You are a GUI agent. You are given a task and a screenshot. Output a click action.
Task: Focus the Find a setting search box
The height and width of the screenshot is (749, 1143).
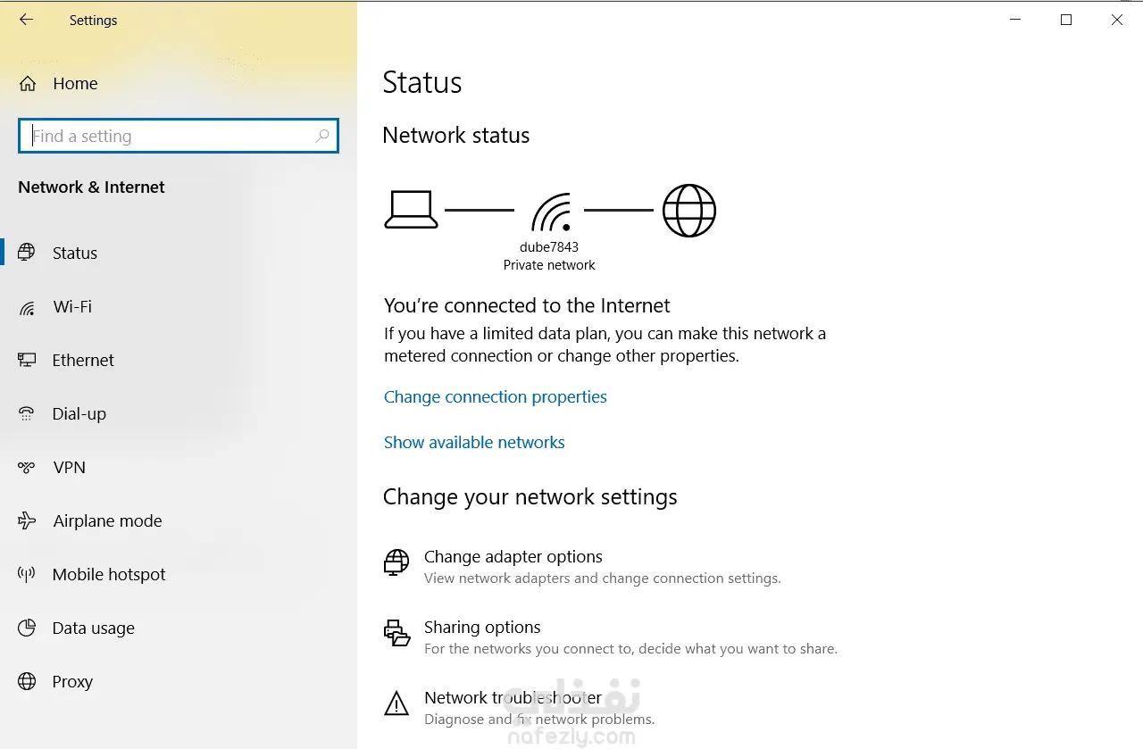[x=179, y=136]
